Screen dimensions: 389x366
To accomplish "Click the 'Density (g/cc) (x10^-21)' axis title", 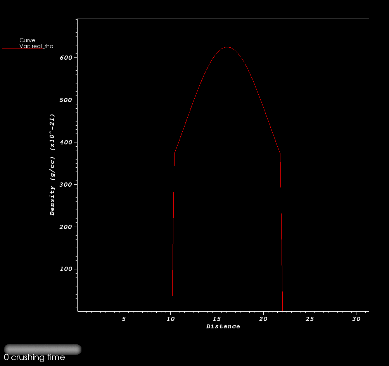I will coord(52,165).
